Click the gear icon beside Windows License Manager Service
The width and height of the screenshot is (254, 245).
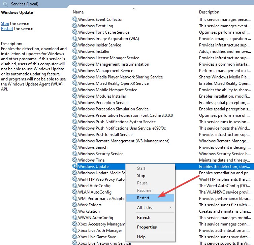pos(74,58)
